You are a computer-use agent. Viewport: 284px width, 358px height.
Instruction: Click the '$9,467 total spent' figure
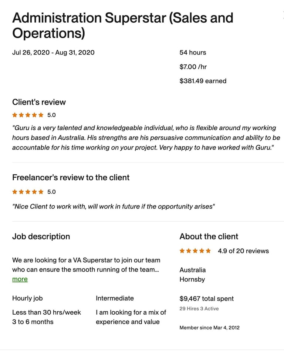point(206,299)
